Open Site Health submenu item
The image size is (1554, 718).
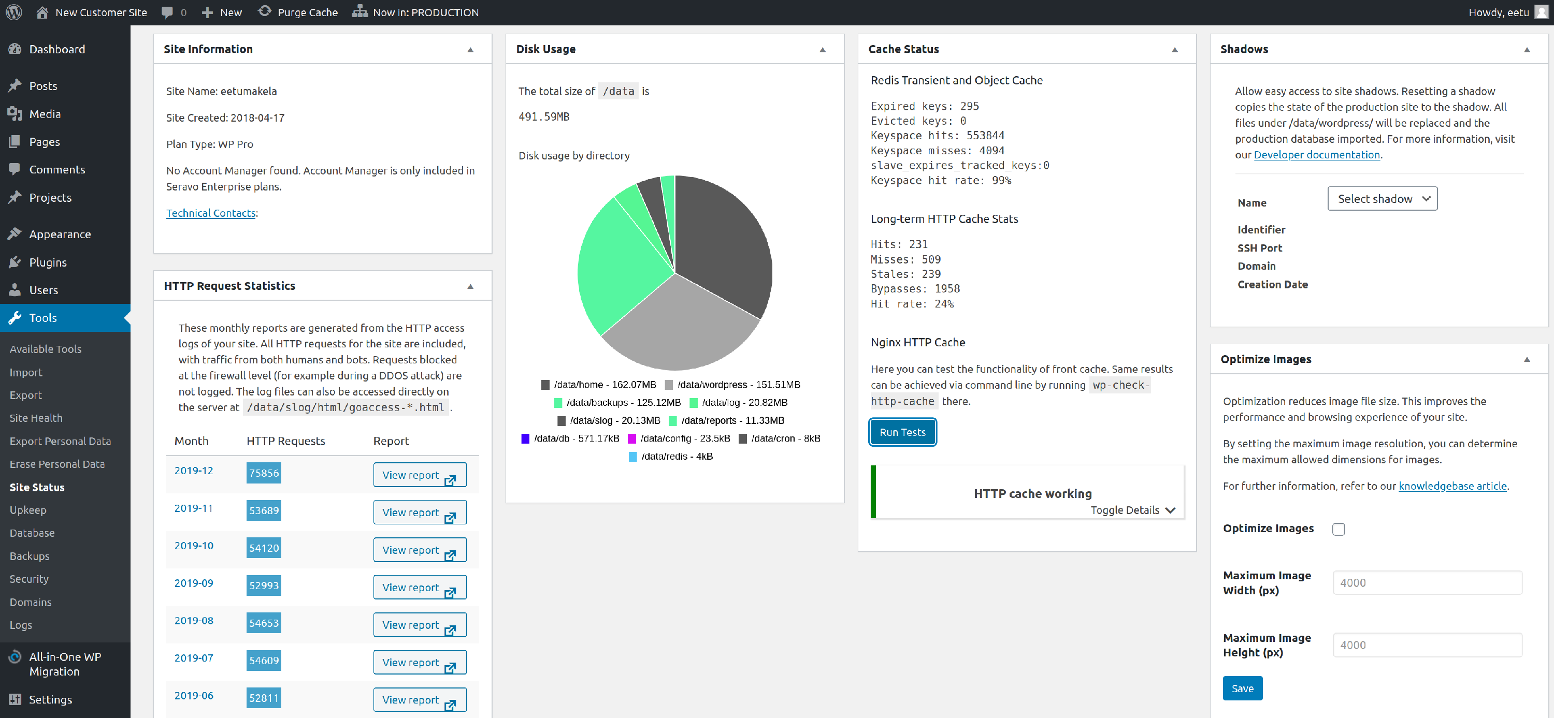pos(36,418)
